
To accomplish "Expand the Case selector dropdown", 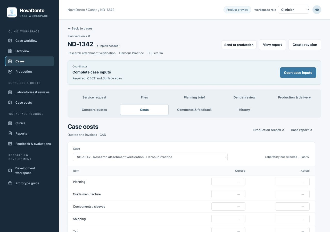I will [150, 157].
